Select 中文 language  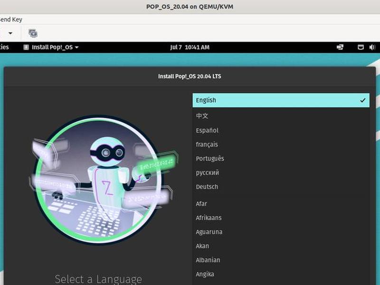(x=281, y=116)
